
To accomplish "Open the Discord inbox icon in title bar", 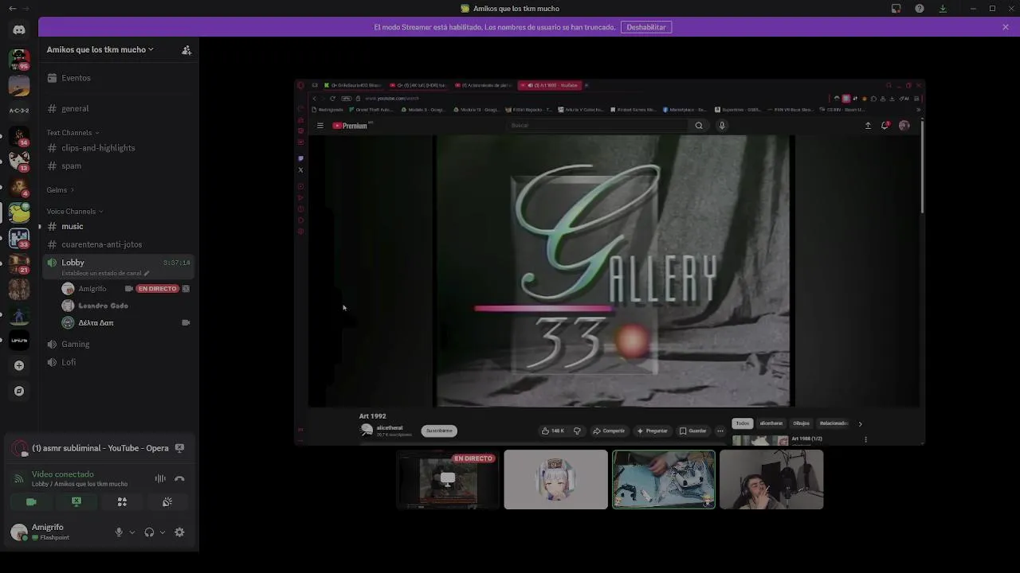I will point(896,9).
